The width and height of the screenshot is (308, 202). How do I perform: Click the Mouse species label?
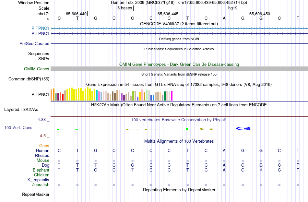coord(43,160)
